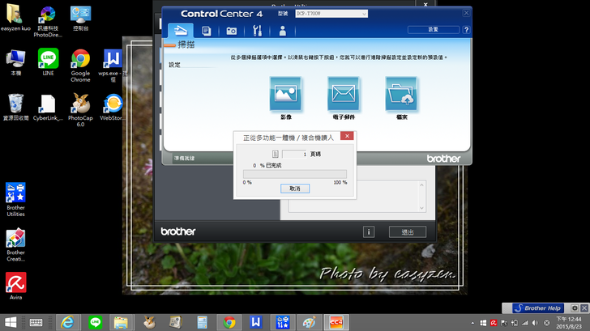This screenshot has width=590, height=331.
Task: Open Brother Help settings gear
Action: point(575,308)
